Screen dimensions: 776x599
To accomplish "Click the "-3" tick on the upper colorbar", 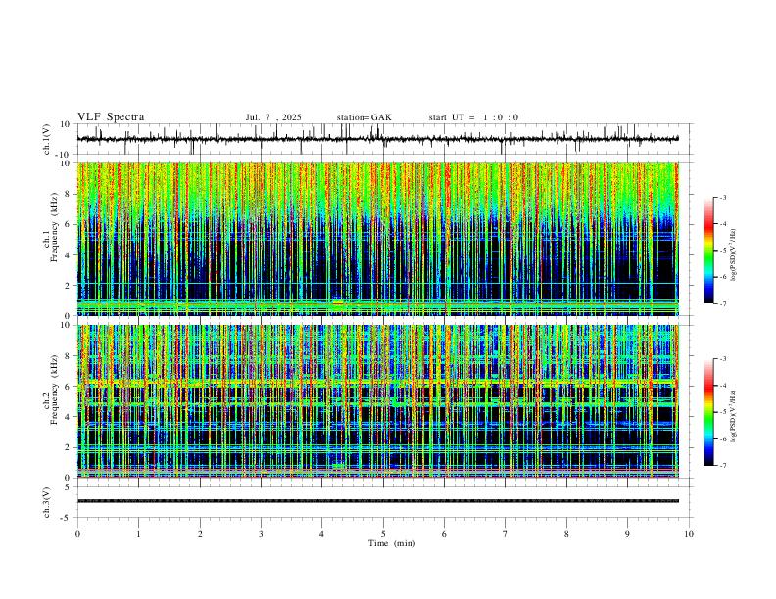I will coord(723,197).
